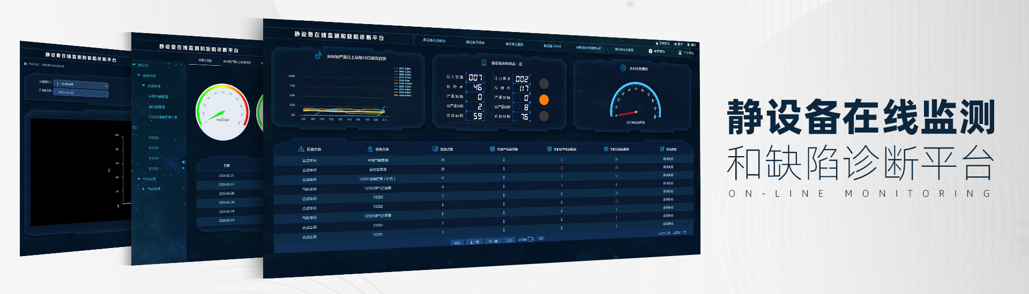
Task: Click table row device V3302
Action: coord(378,206)
